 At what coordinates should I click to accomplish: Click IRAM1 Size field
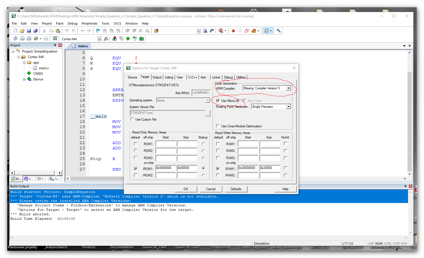click(x=270, y=168)
